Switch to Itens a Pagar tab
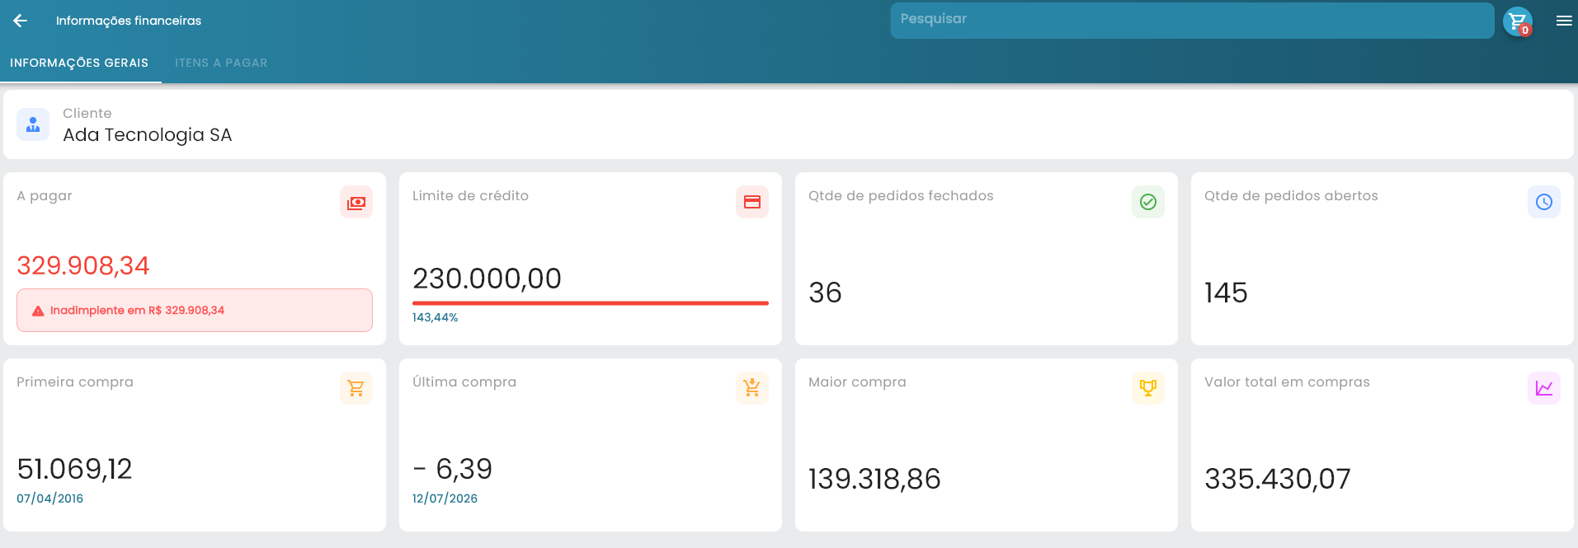 [221, 63]
